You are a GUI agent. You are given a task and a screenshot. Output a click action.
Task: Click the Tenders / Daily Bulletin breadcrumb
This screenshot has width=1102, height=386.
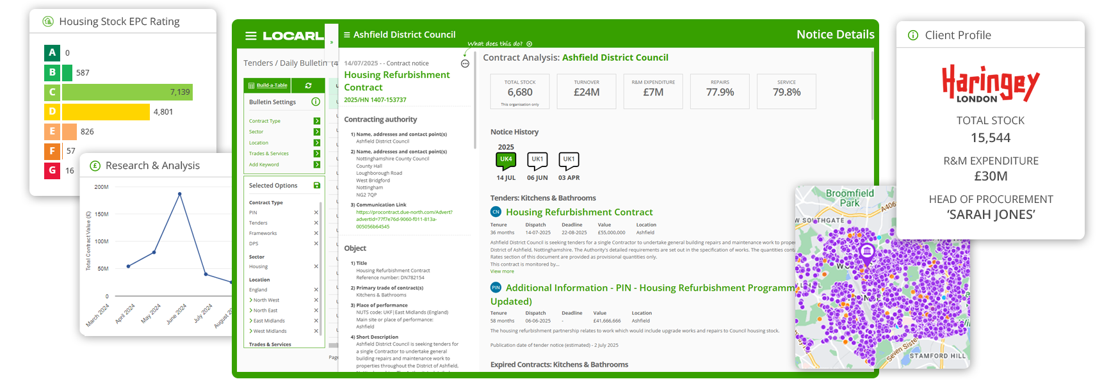click(x=286, y=63)
